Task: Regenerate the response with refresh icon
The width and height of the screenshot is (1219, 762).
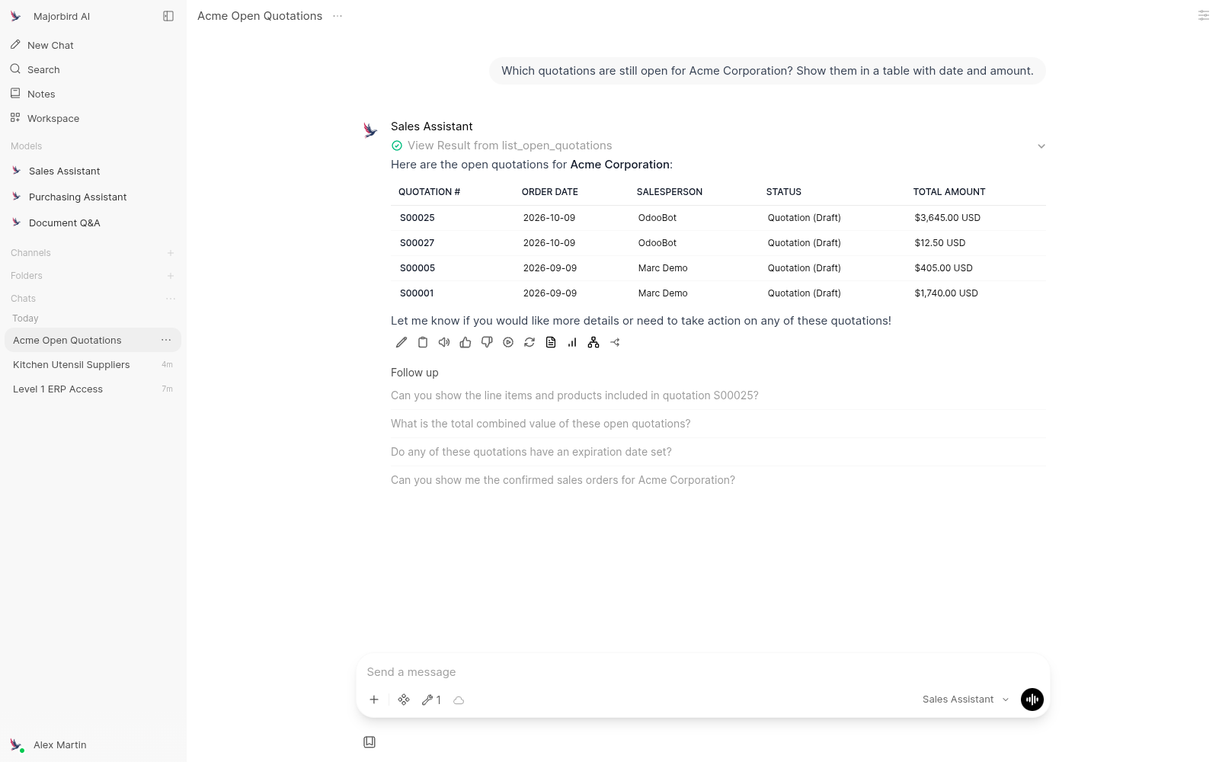Action: (x=530, y=343)
